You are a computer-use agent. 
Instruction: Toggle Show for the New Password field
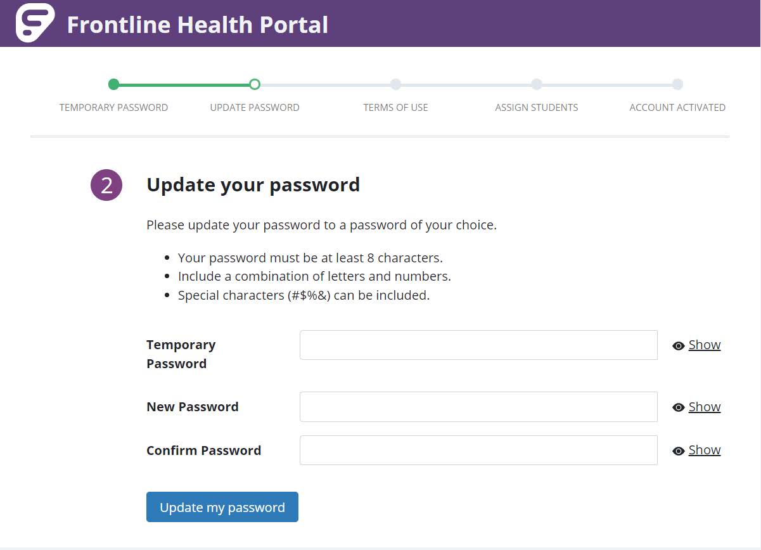[x=705, y=407]
